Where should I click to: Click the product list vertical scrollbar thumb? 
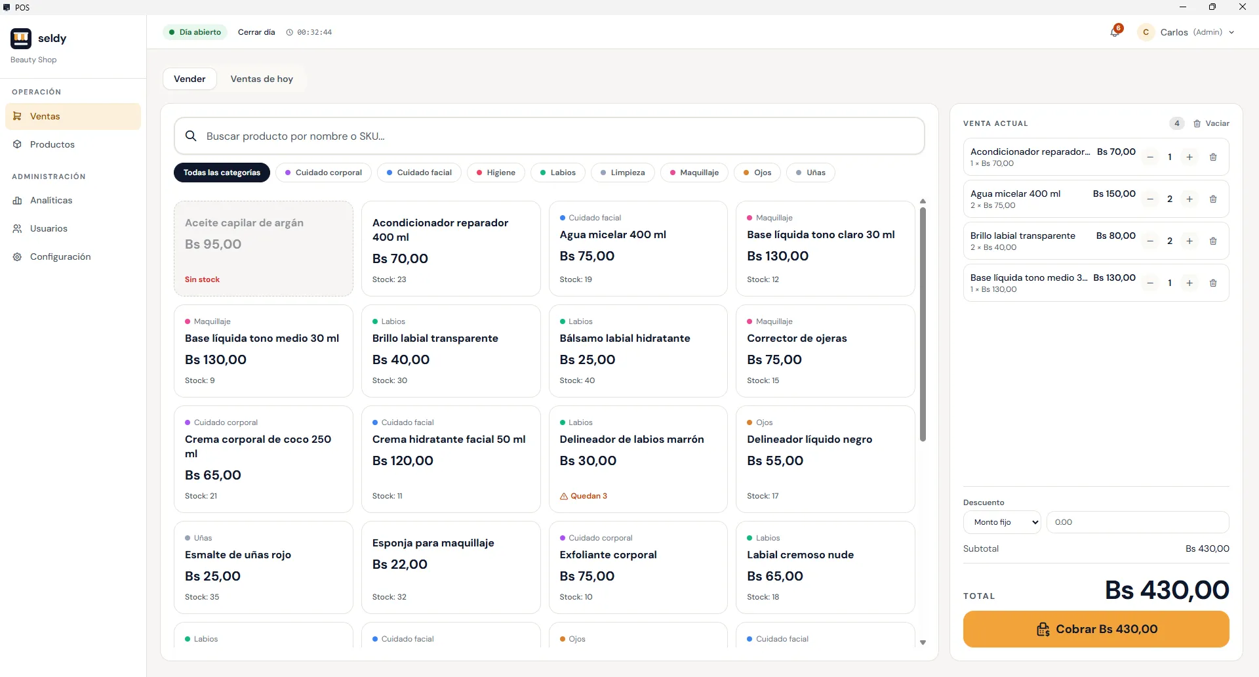point(923,325)
